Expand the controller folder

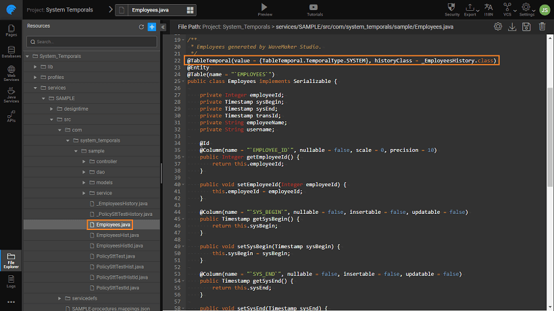pyautogui.click(x=83, y=162)
